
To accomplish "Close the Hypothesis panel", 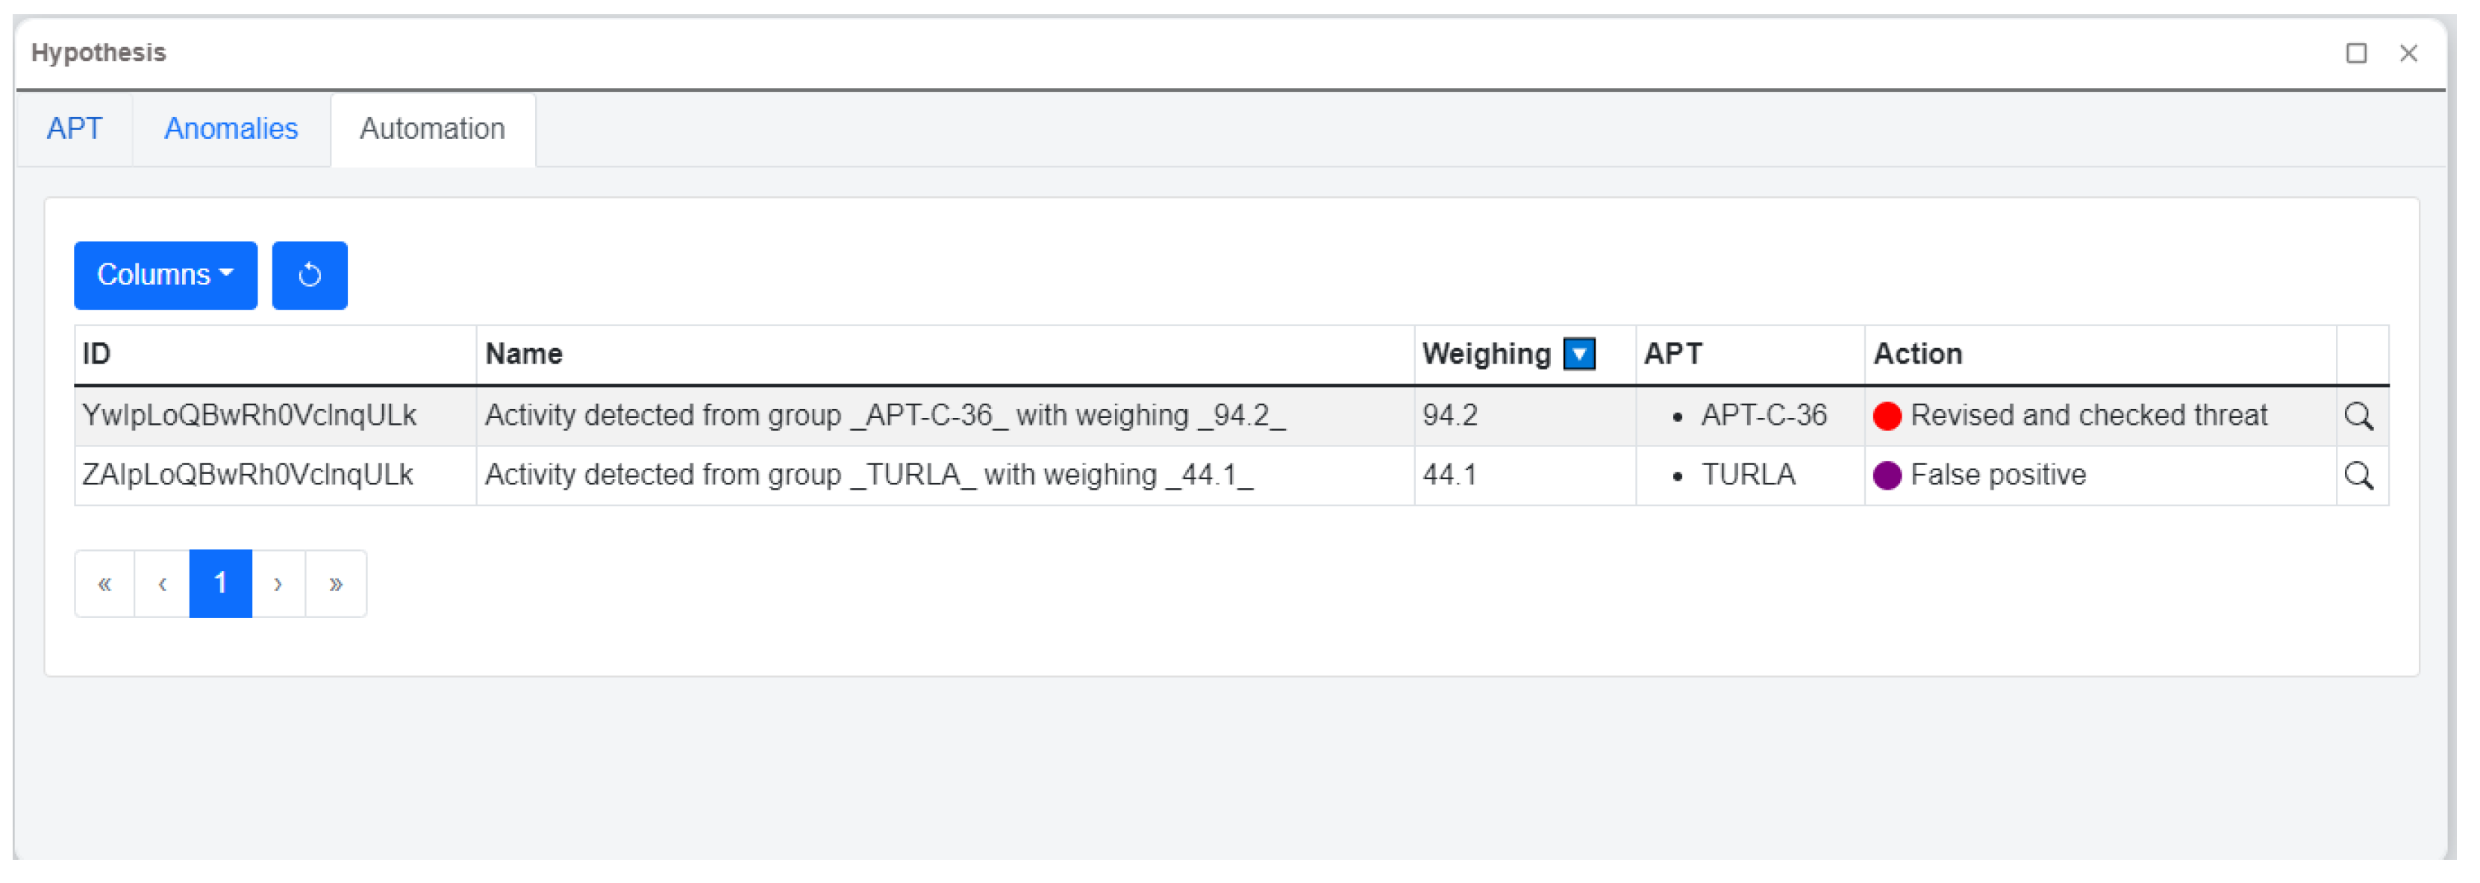I will [x=2408, y=53].
